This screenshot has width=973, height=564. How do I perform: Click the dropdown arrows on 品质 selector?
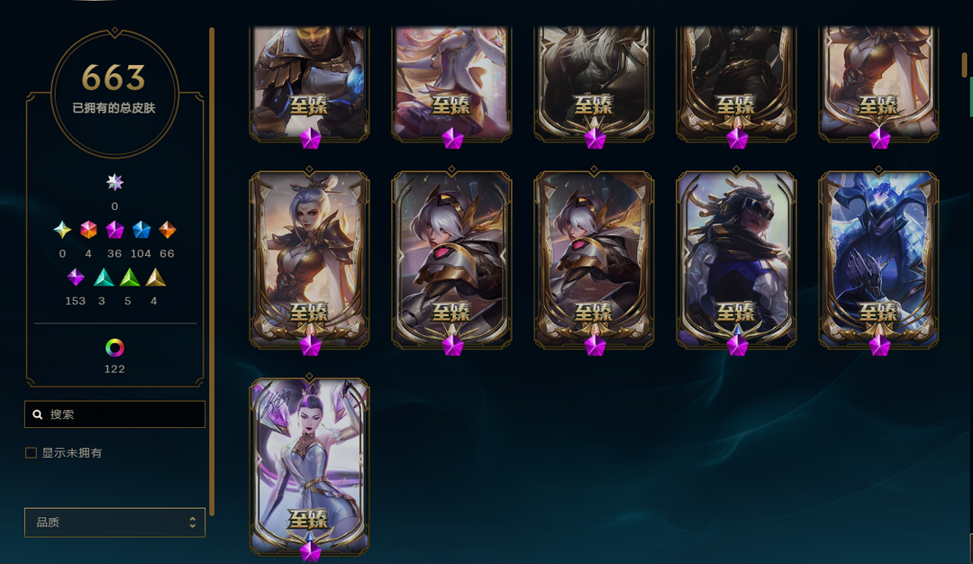click(193, 523)
